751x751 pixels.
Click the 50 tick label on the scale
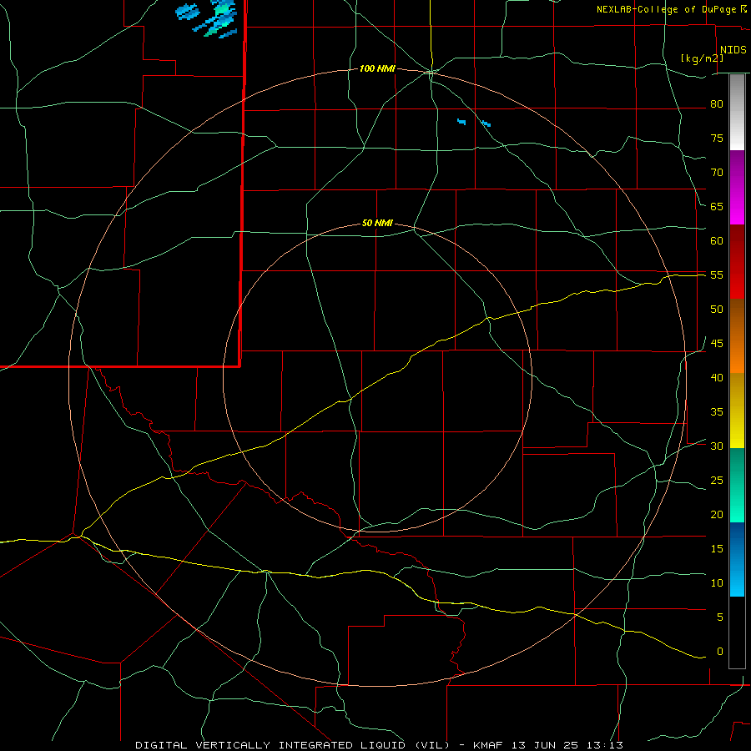coord(717,309)
